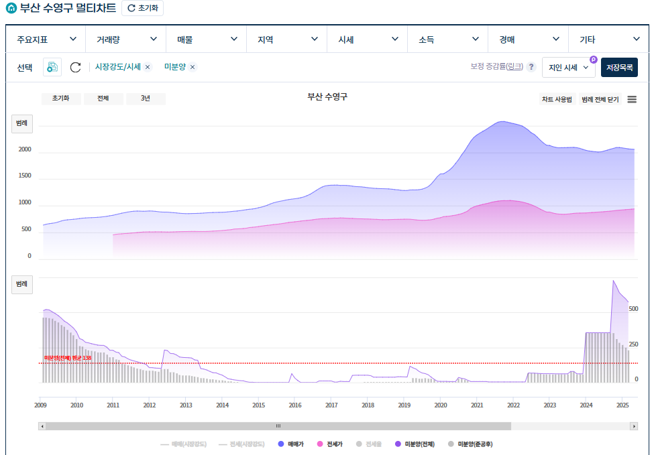Toggle the 전세가 legend series

(330, 444)
